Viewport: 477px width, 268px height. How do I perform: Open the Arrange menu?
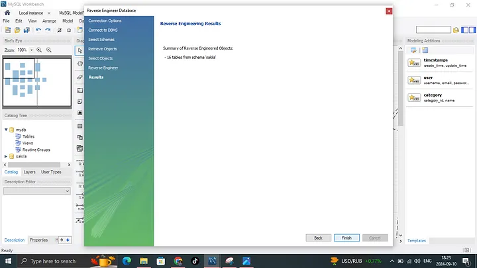(x=49, y=21)
